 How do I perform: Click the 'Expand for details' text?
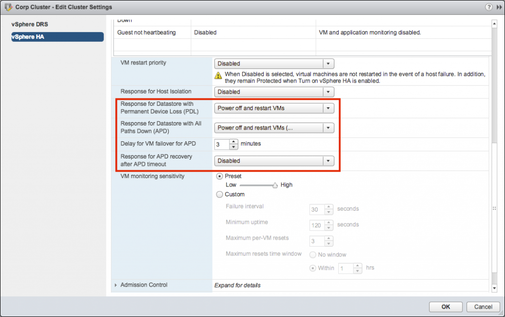coord(237,285)
